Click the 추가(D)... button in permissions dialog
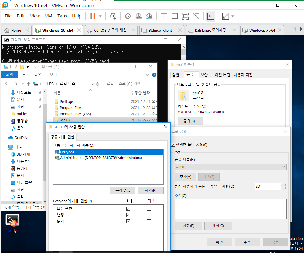Viewport: 304px width, 253px height. 123,190
